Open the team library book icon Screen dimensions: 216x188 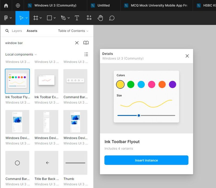(86, 43)
